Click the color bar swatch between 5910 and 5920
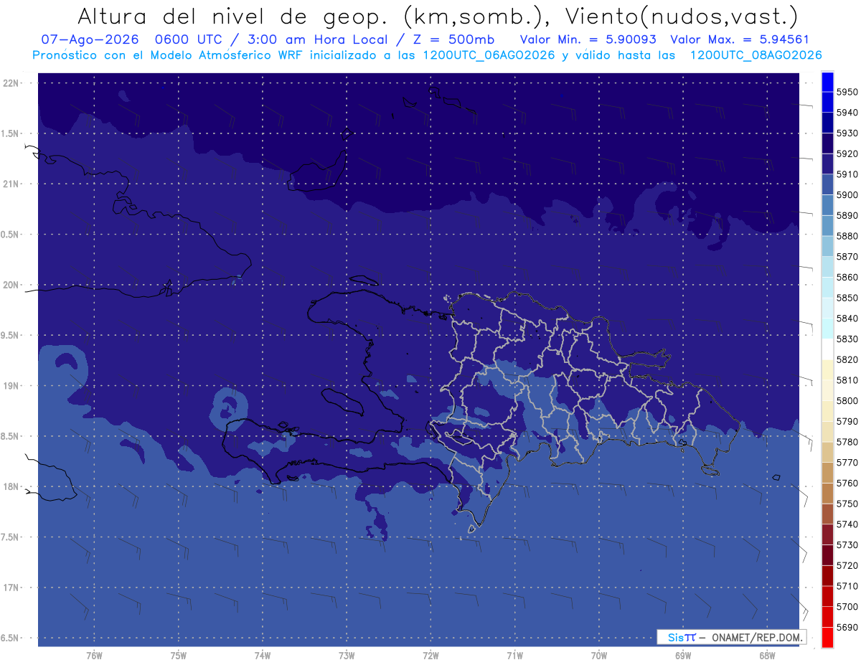Screen dimensions: 861x665 pos(827,164)
